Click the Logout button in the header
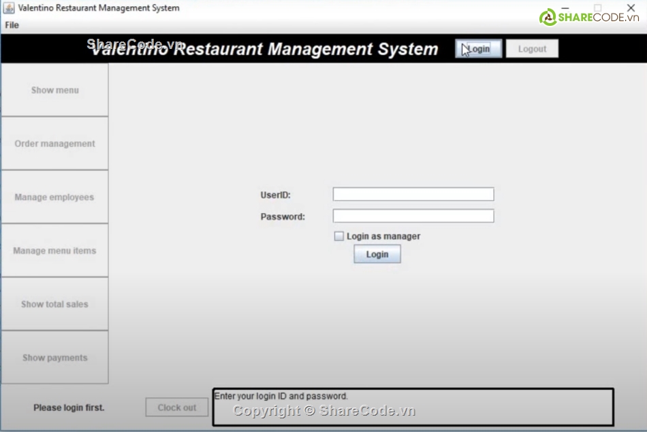Image resolution: width=647 pixels, height=432 pixels. coord(532,48)
